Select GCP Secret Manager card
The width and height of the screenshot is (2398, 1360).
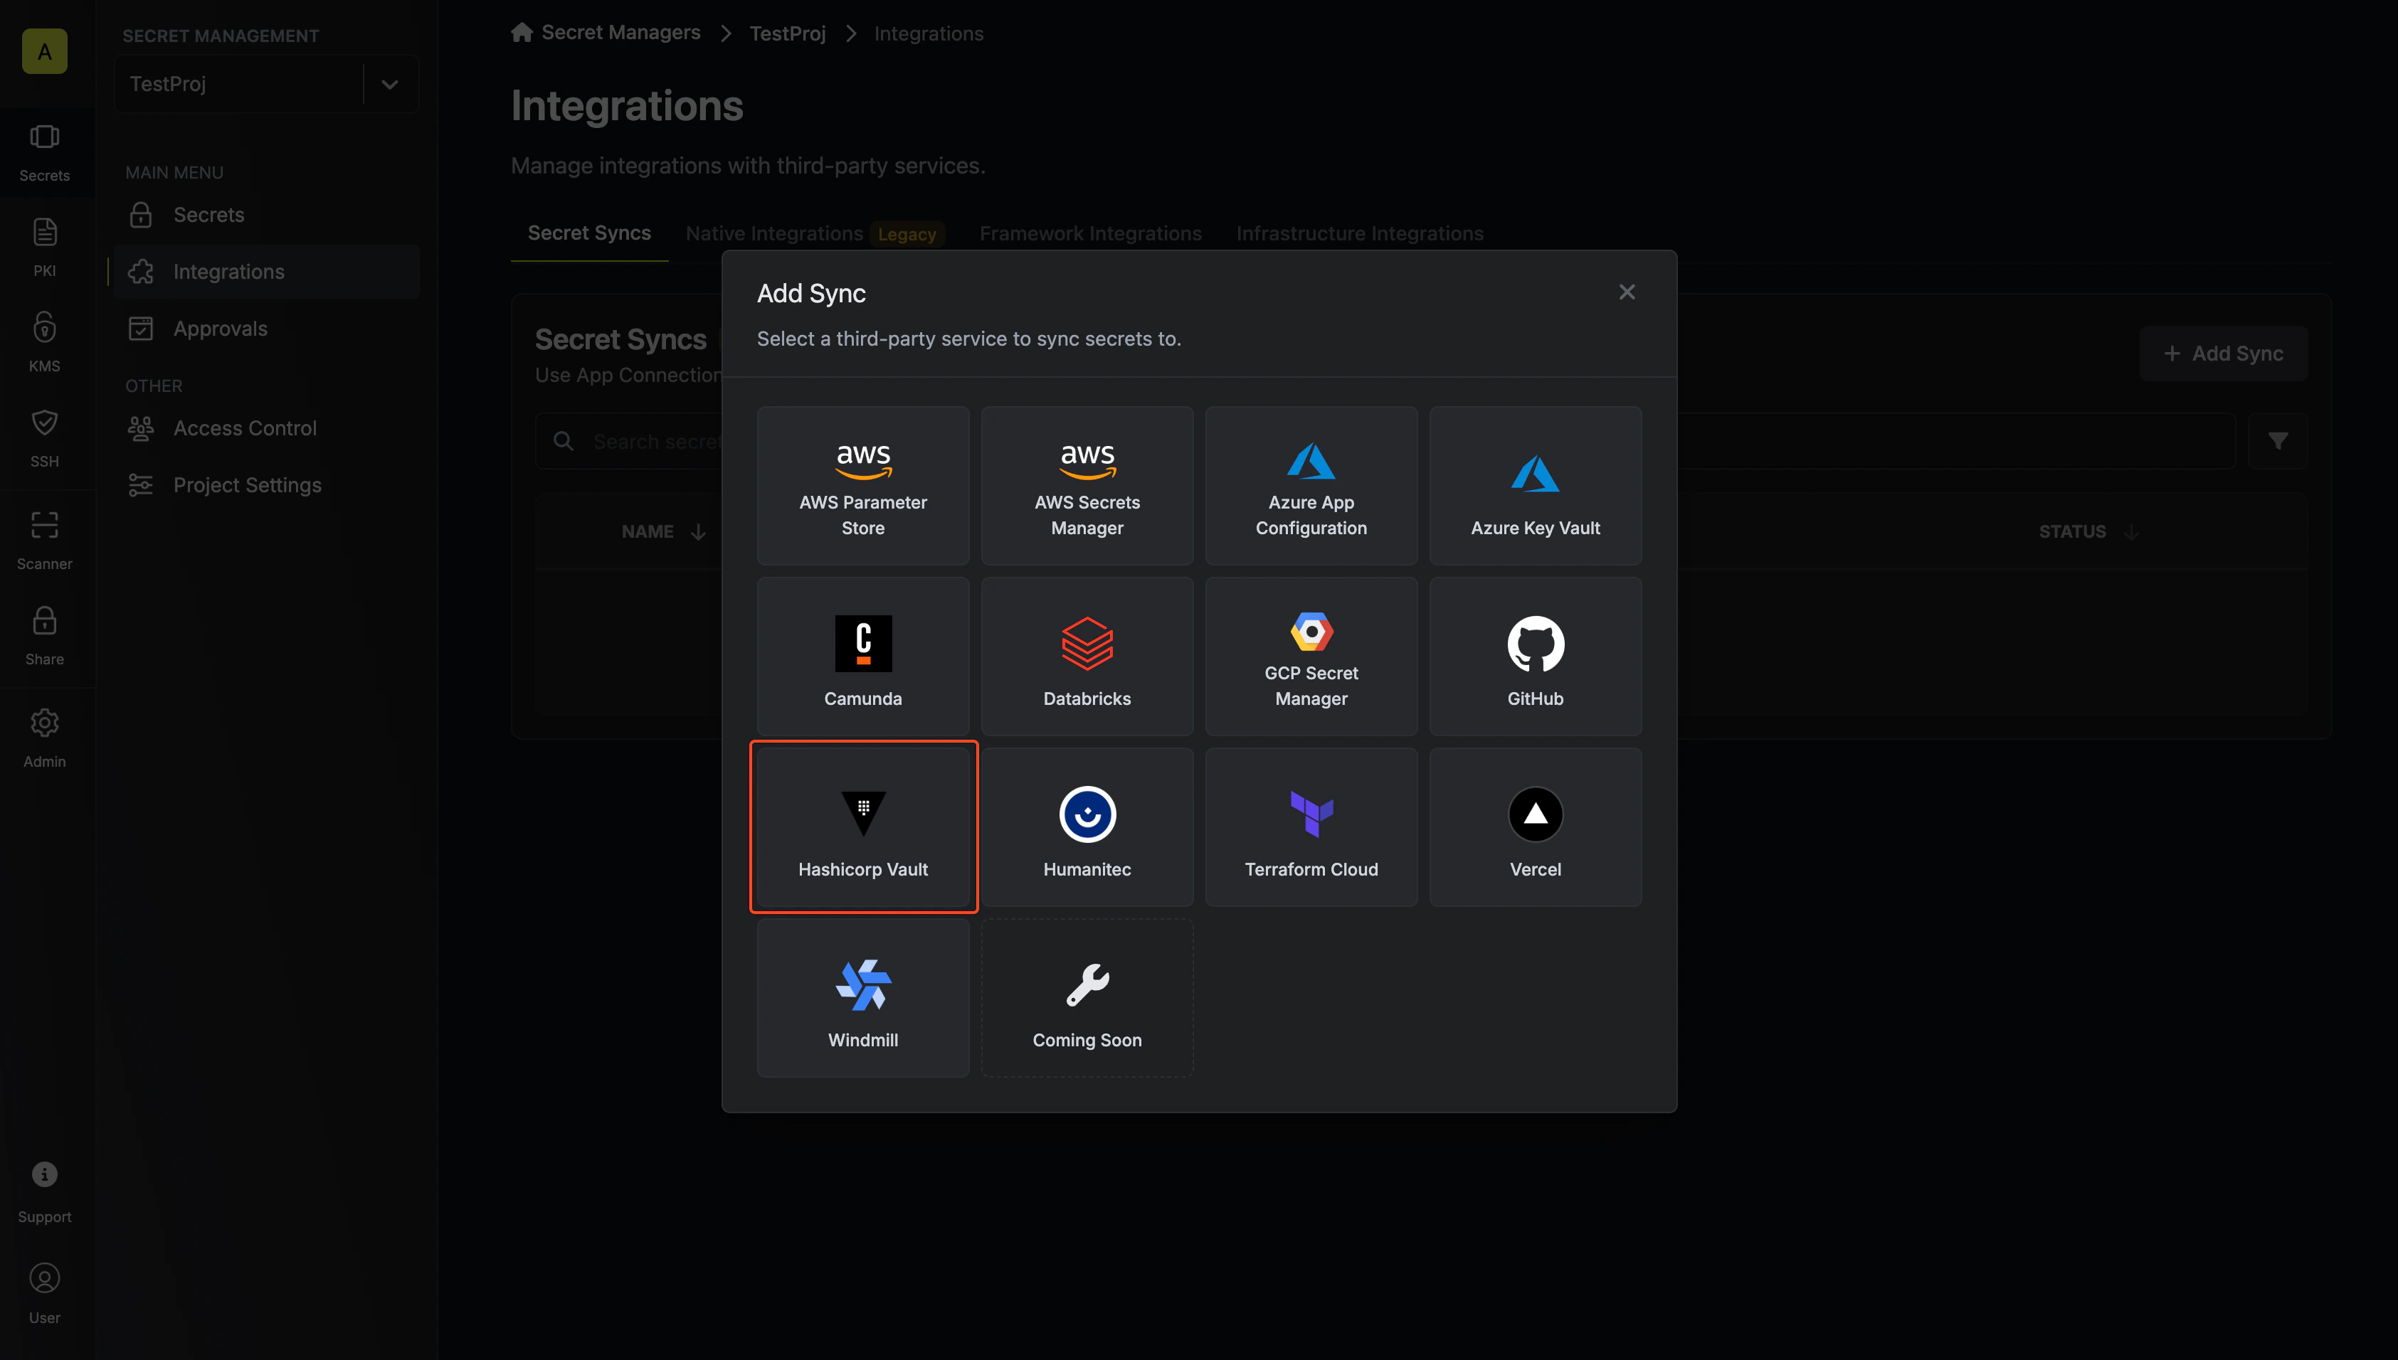pos(1311,657)
